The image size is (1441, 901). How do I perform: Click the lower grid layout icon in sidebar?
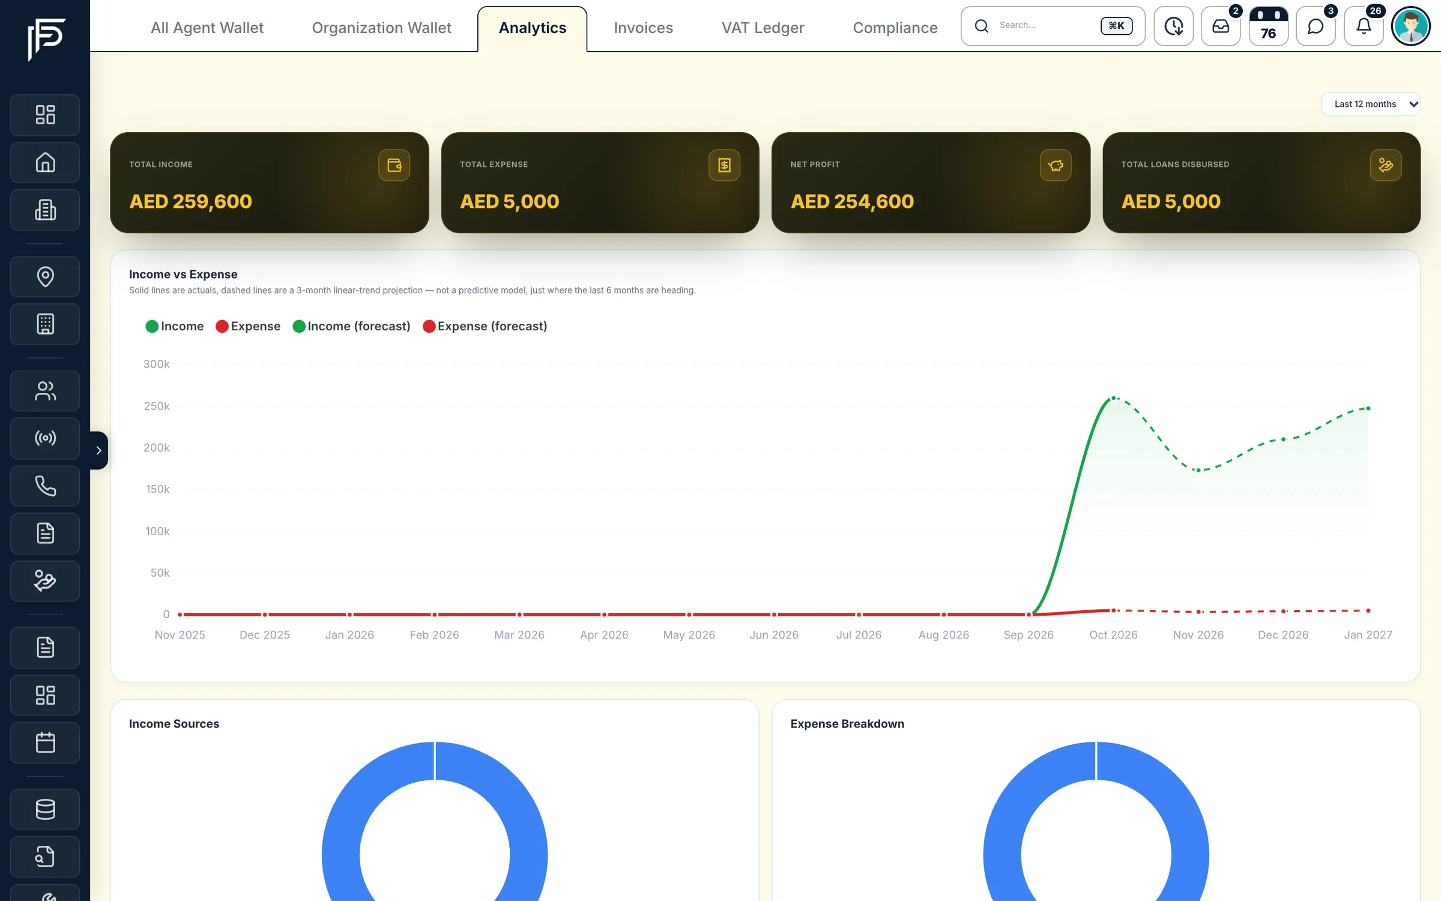(45, 696)
